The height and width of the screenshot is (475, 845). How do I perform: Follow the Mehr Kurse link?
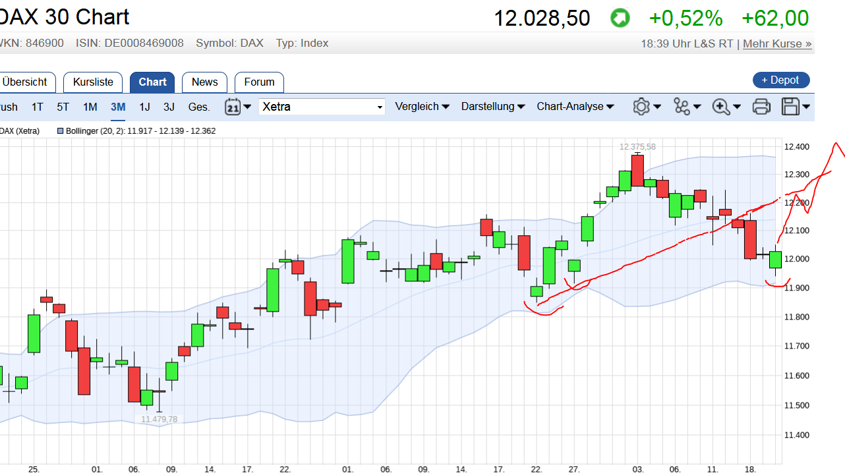click(777, 44)
